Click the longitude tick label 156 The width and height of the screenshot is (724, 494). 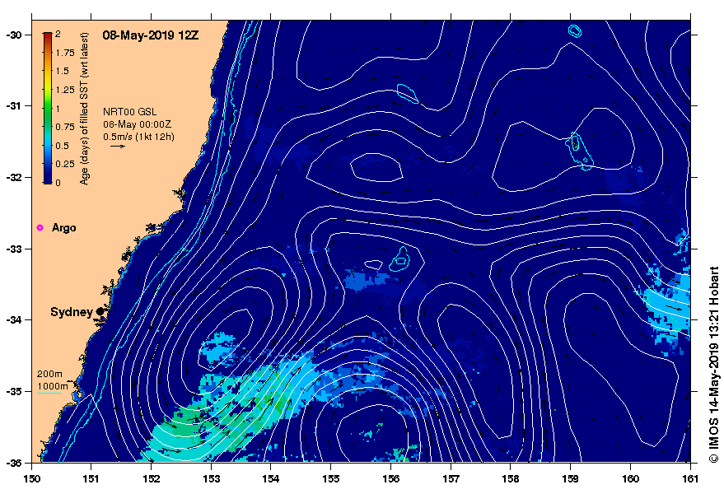390,478
